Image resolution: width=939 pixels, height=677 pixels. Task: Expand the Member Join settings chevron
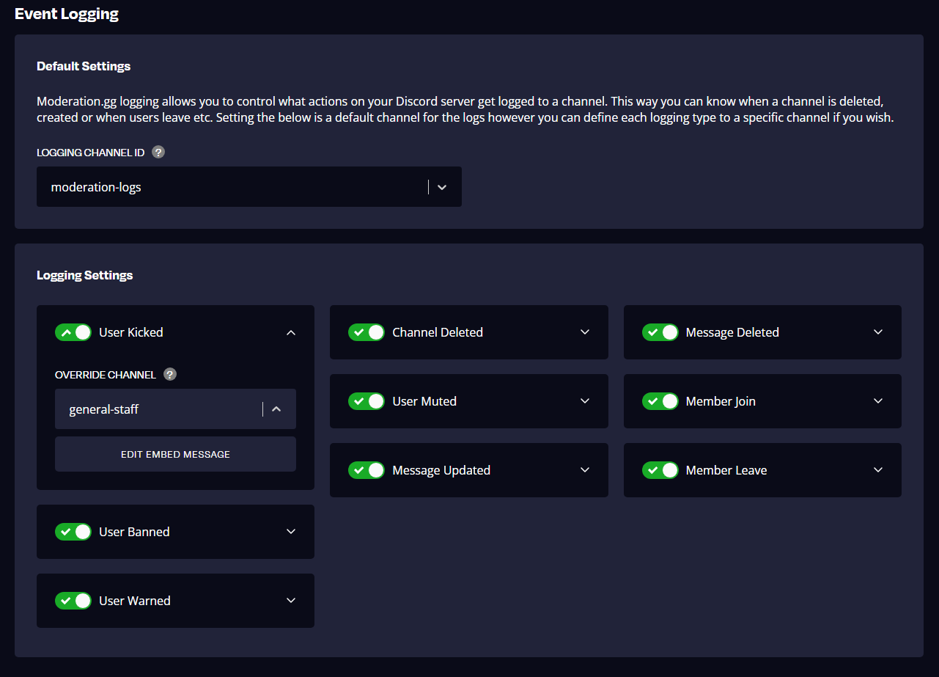click(x=878, y=401)
